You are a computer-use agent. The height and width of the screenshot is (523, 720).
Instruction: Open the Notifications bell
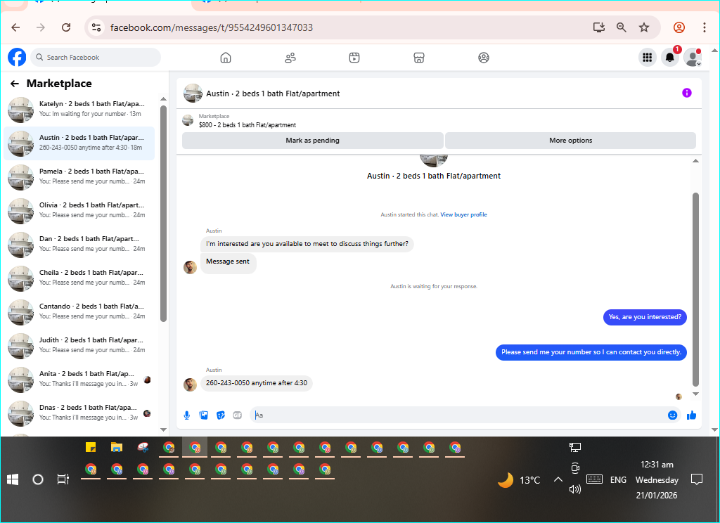coord(670,58)
